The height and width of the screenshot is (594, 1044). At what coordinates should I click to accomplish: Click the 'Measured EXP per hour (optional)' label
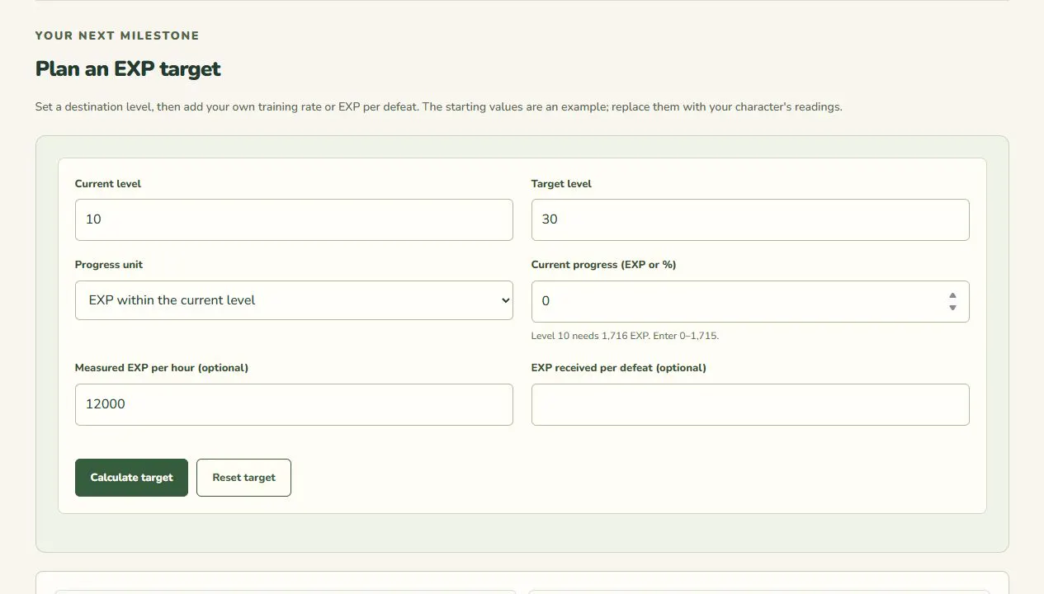[x=162, y=368]
